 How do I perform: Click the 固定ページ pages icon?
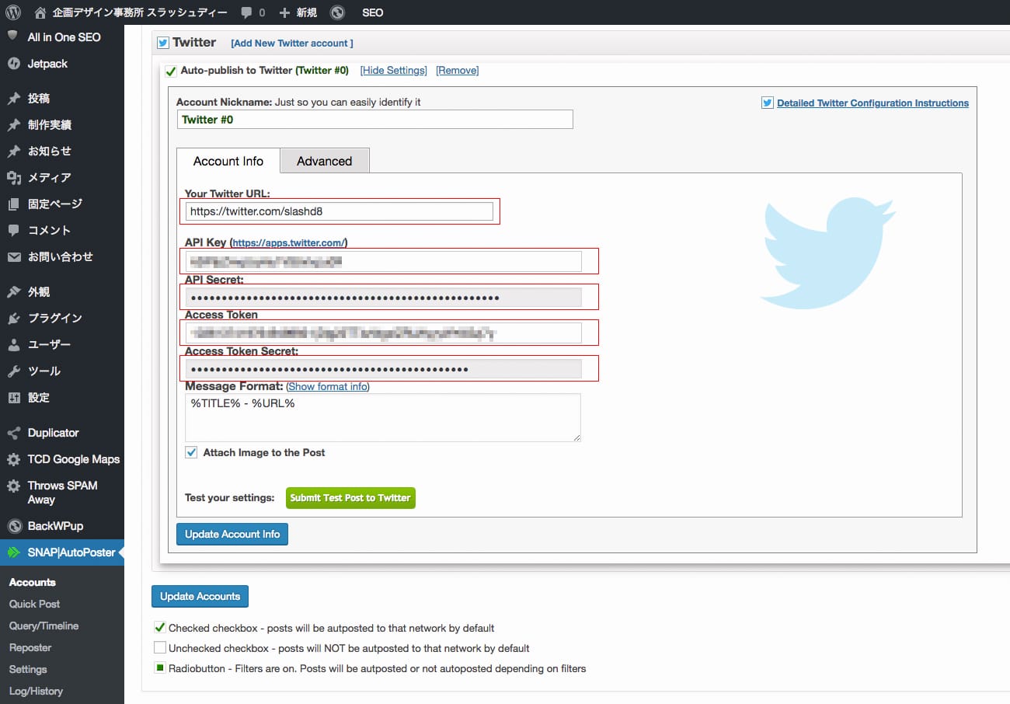pyautogui.click(x=13, y=204)
